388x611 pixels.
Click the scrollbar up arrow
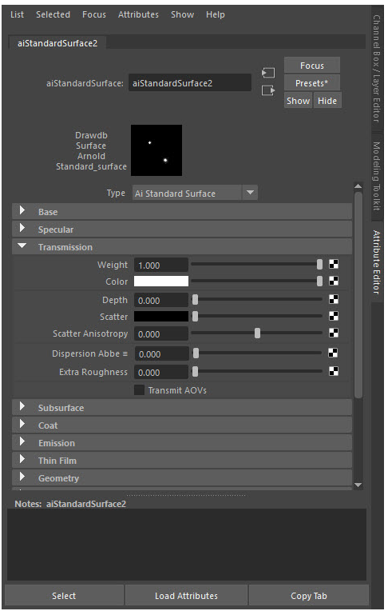pyautogui.click(x=358, y=186)
